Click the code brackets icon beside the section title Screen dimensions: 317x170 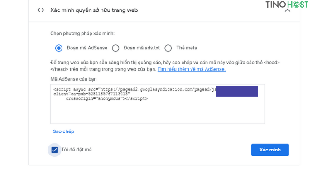point(41,10)
